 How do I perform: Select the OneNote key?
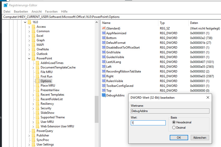[43, 49]
